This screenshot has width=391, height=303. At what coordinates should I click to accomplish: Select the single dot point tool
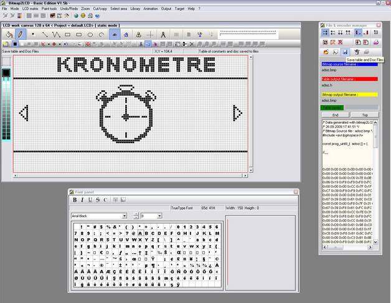(x=33, y=34)
